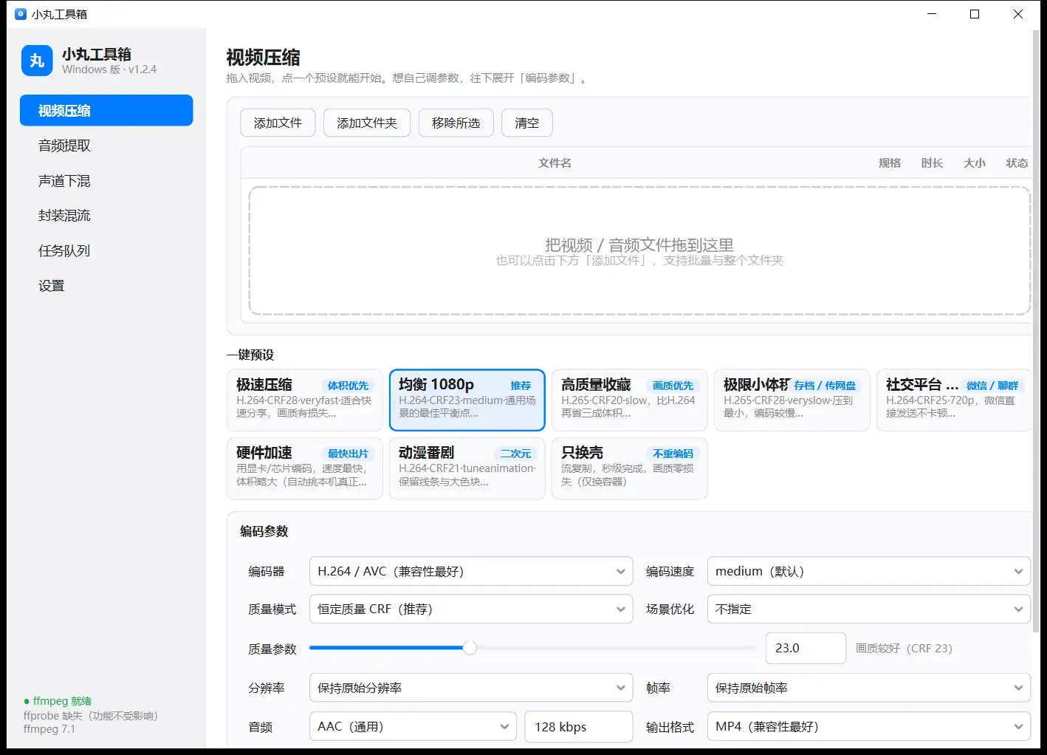Open the 视频压缩 page
The height and width of the screenshot is (755, 1047).
pyautogui.click(x=106, y=111)
